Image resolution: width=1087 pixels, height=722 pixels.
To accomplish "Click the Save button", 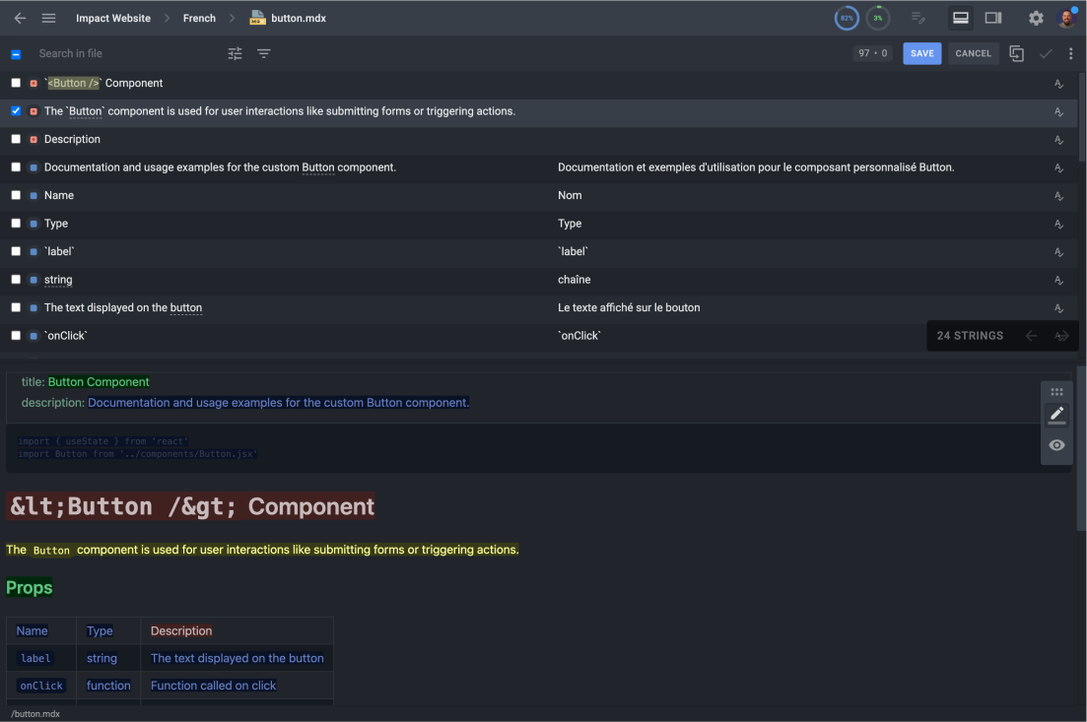I will pyautogui.click(x=921, y=53).
